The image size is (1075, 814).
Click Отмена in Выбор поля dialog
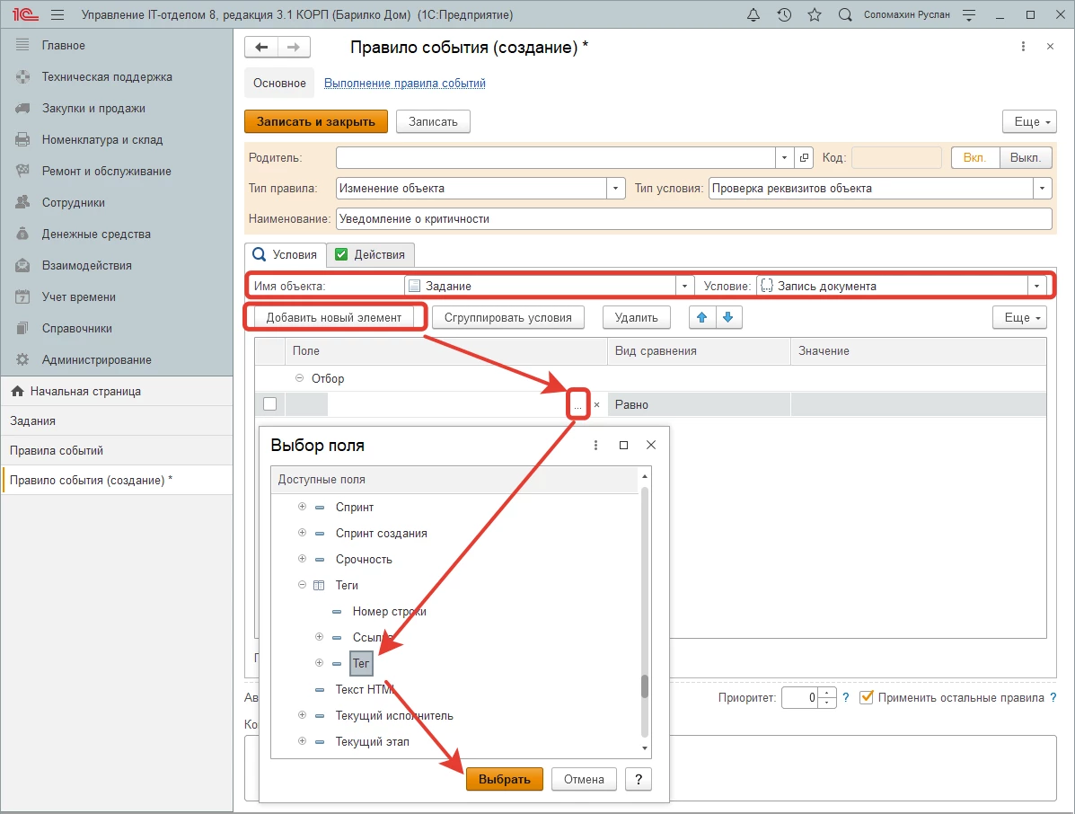point(584,779)
